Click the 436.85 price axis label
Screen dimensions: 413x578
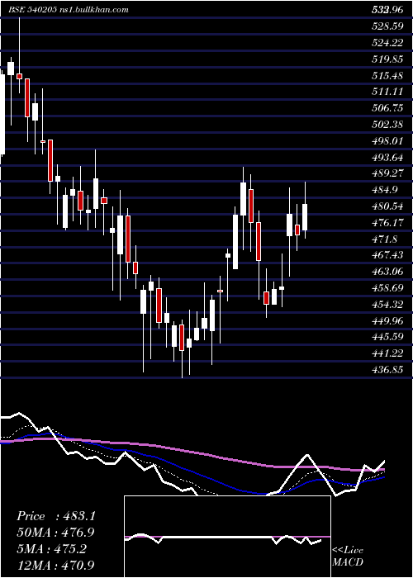pos(387,370)
